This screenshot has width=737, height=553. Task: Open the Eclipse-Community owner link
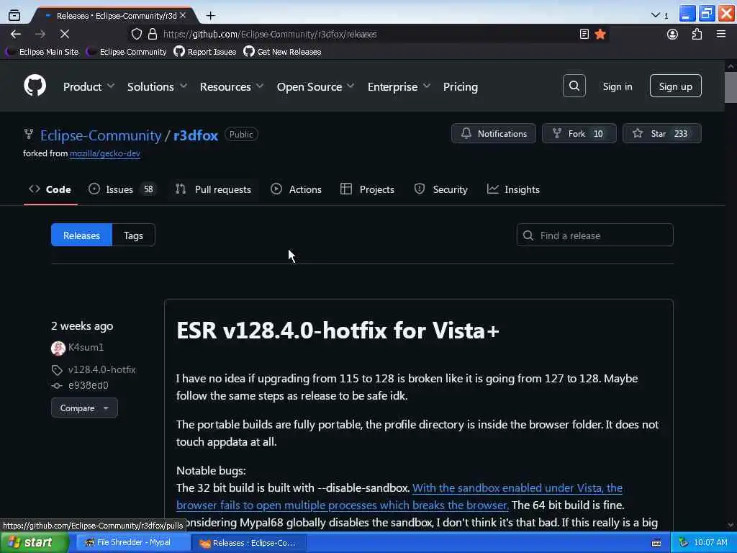click(x=101, y=135)
